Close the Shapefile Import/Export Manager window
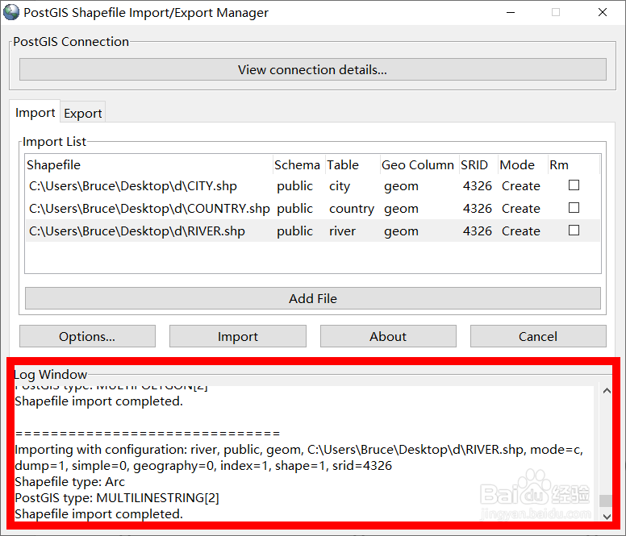This screenshot has width=626, height=536. click(603, 13)
